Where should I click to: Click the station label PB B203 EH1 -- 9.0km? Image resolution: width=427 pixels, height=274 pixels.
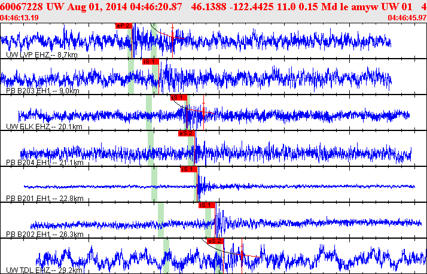coord(42,91)
